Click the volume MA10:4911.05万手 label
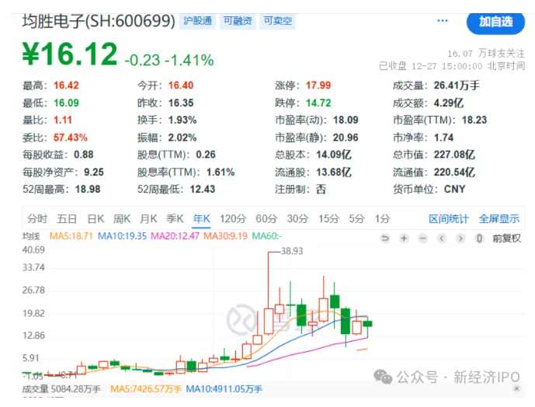This screenshot has height=407, width=535. [x=224, y=389]
